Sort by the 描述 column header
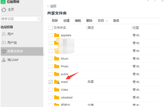Screen dimensions: 168x107 tap(91, 28)
